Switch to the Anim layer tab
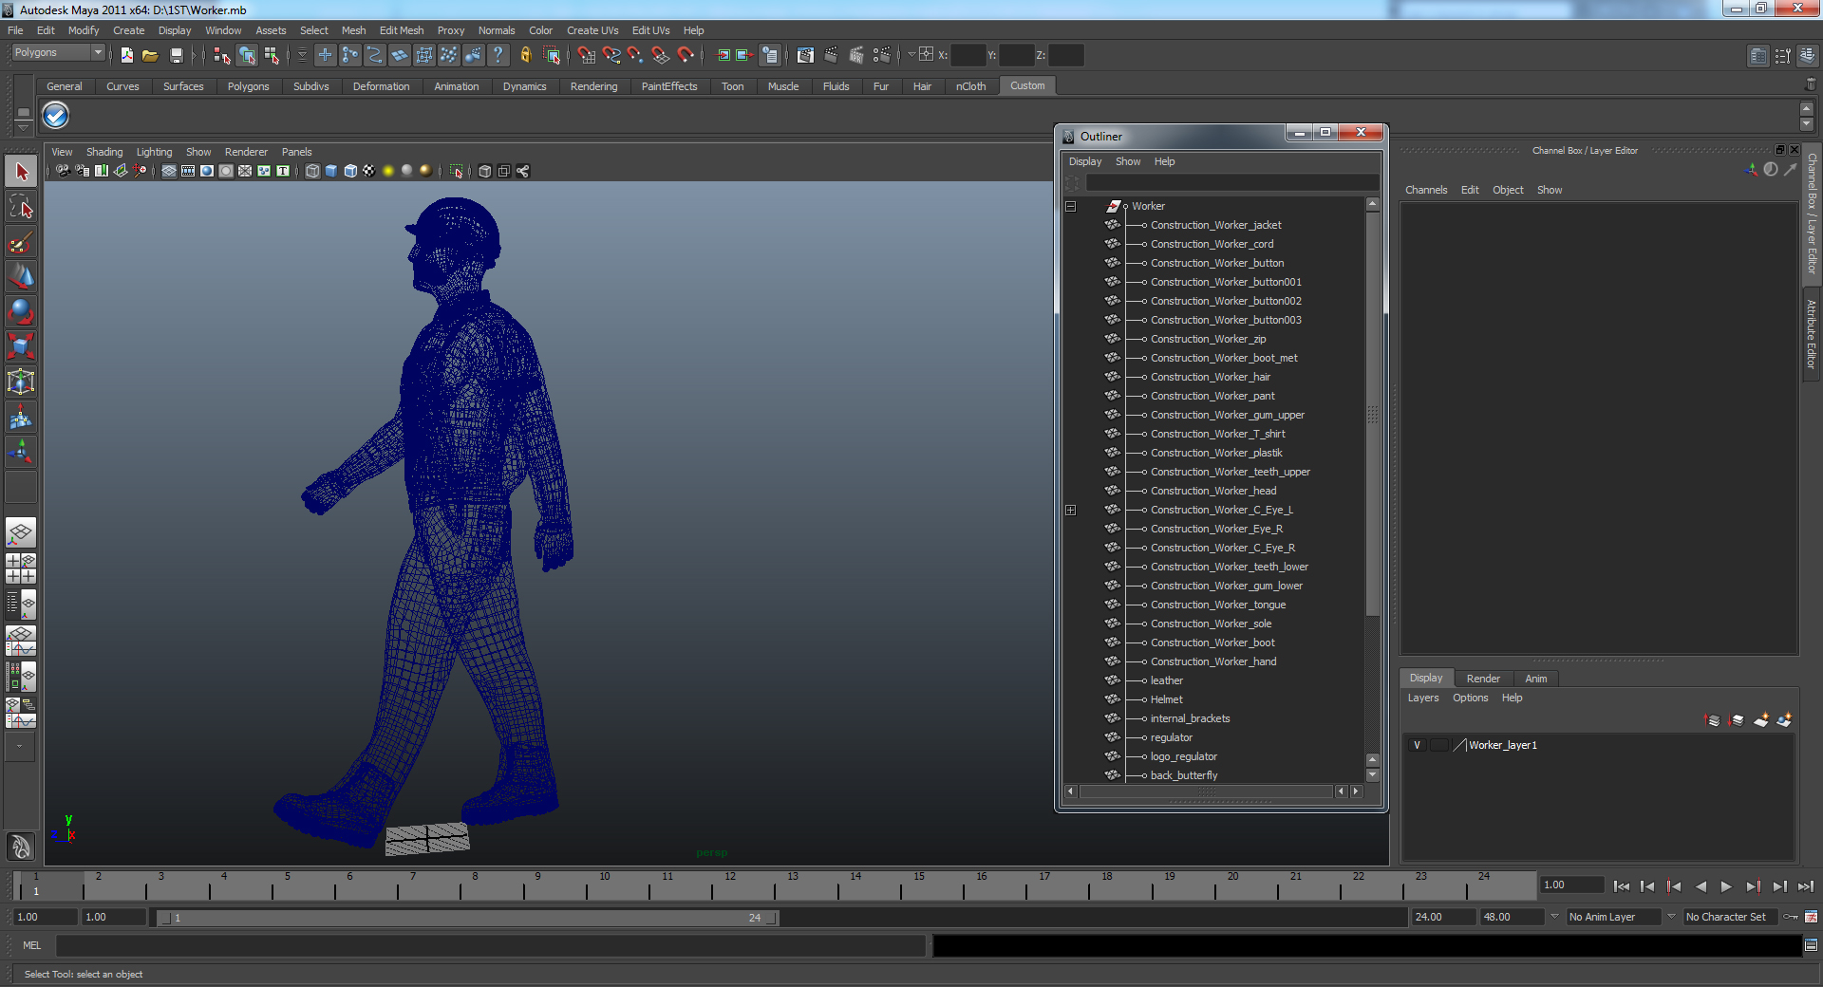Image resolution: width=1823 pixels, height=987 pixels. click(x=1535, y=679)
